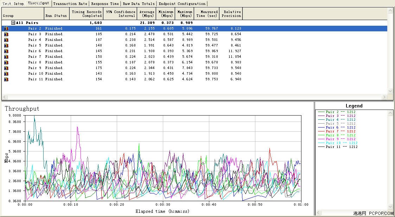This screenshot has height=217, width=395.
Task: Open the Raw Data Totals tab
Action: point(139,4)
